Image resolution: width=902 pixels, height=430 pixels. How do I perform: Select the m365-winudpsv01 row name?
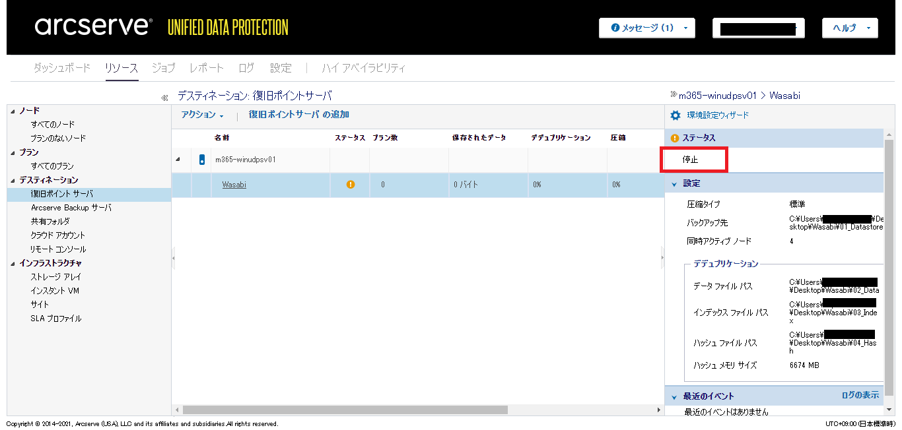tap(246, 160)
